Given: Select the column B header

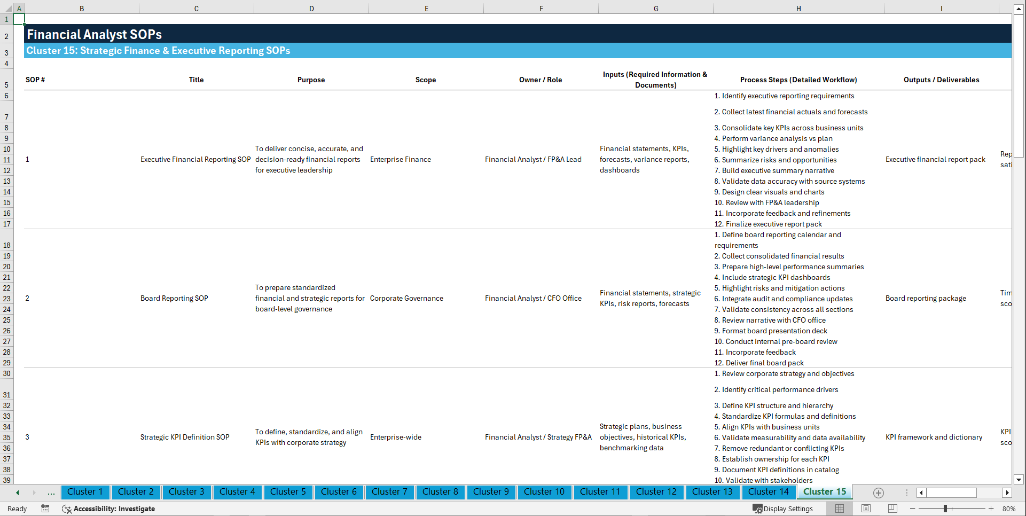Looking at the screenshot, I should point(82,9).
